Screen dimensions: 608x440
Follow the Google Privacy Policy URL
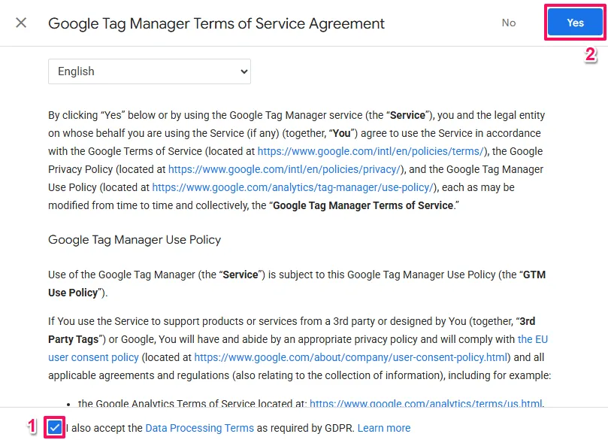286,169
